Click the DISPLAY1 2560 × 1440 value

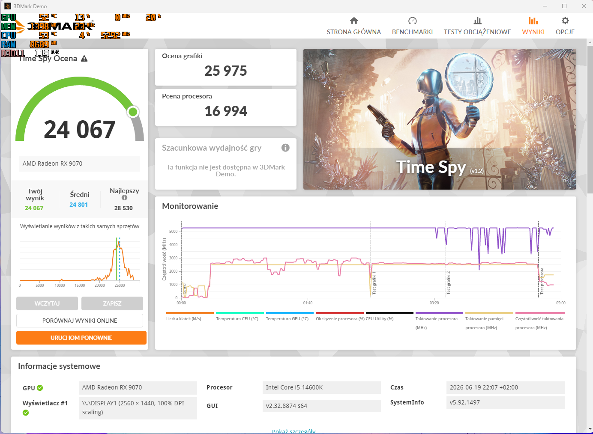(138, 408)
